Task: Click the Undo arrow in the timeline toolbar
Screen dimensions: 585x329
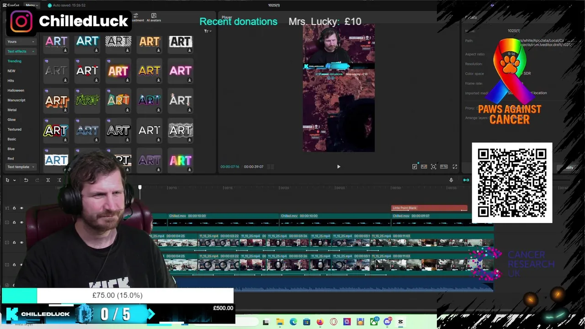Action: [x=26, y=180]
